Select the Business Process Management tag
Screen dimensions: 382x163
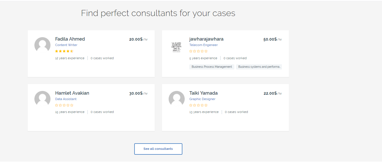click(212, 67)
